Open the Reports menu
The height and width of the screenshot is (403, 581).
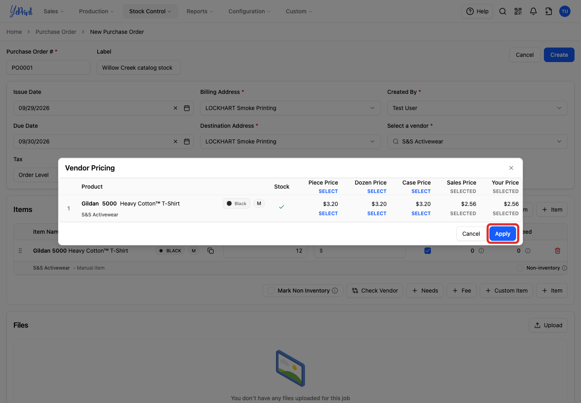(x=200, y=11)
